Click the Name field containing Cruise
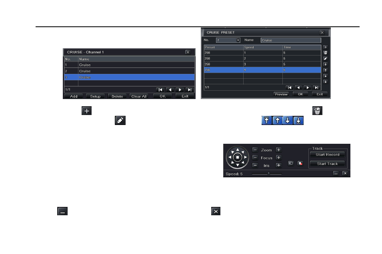The height and width of the screenshot is (254, 382). click(291, 40)
